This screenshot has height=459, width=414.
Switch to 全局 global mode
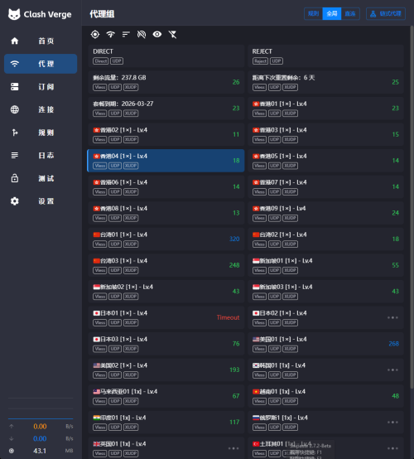[332, 14]
